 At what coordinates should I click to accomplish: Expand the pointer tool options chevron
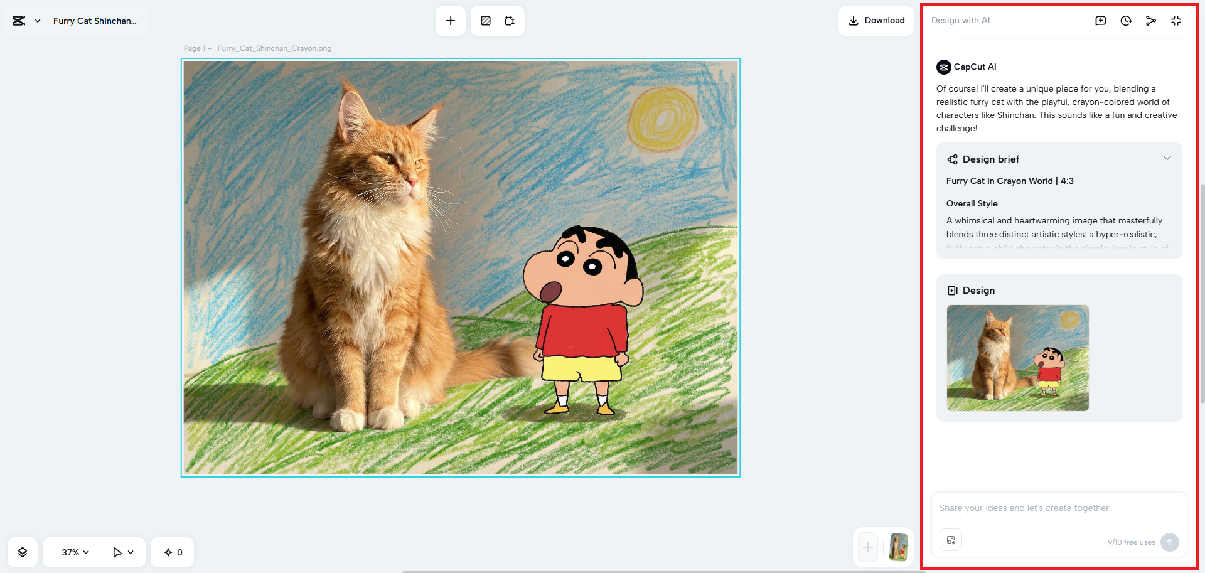click(x=131, y=552)
